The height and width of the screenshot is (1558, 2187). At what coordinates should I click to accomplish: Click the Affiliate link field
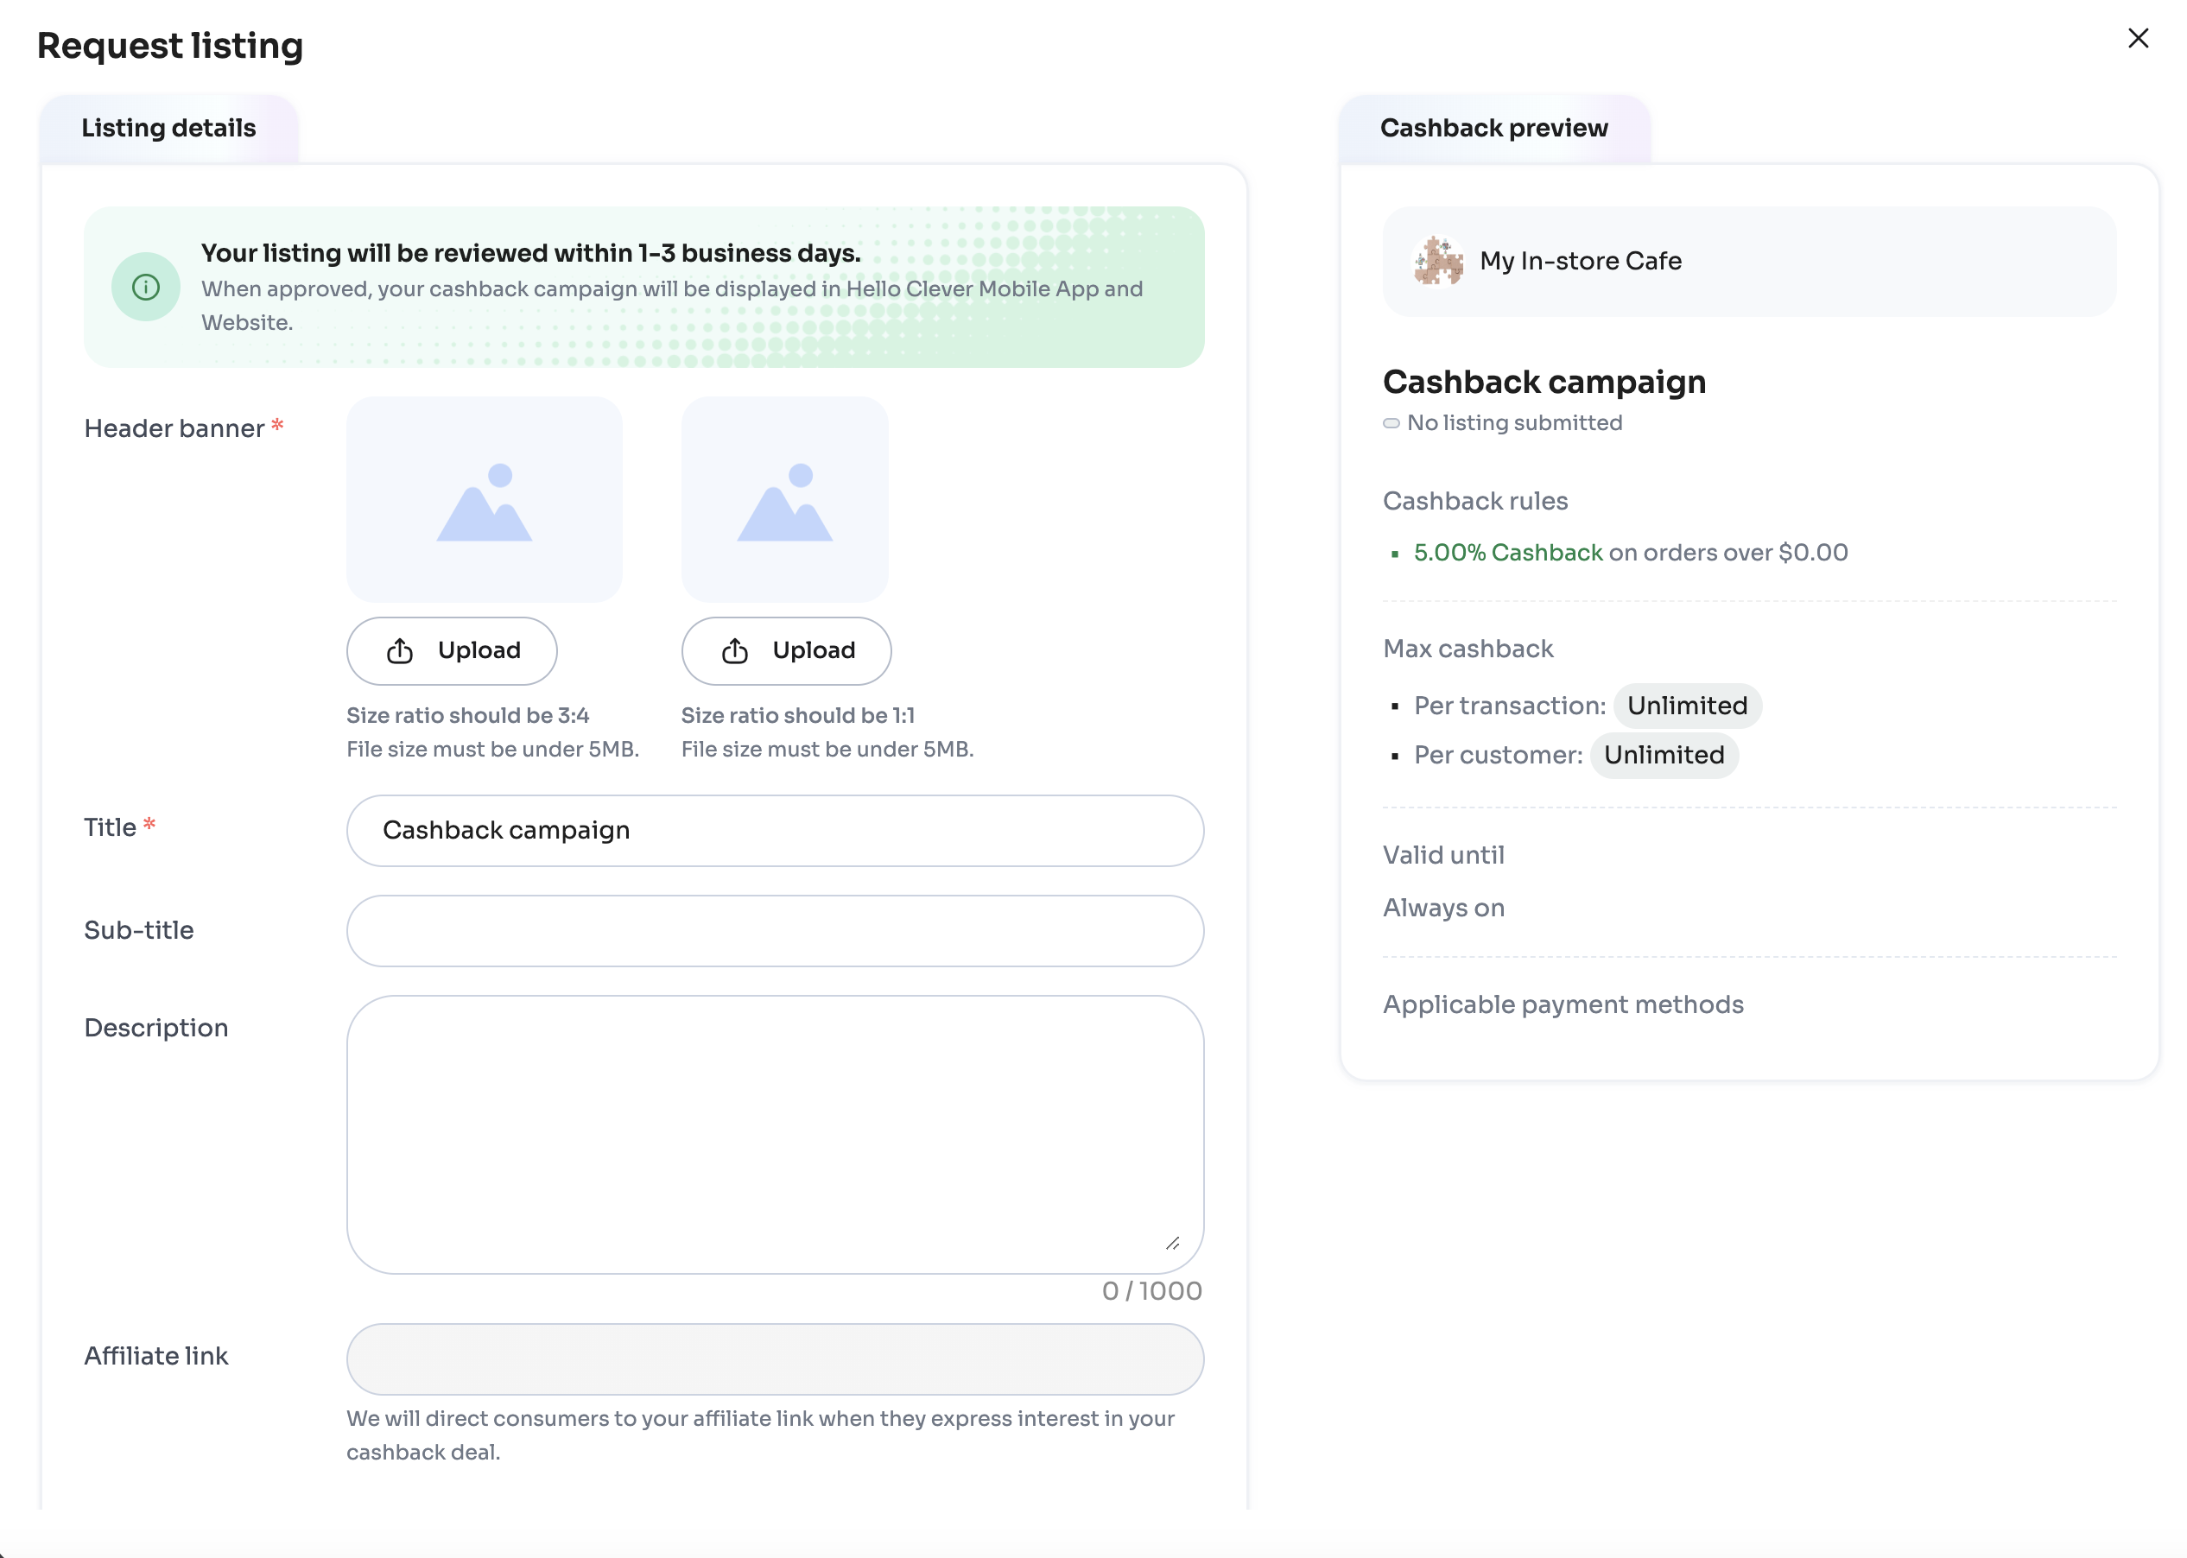[774, 1358]
